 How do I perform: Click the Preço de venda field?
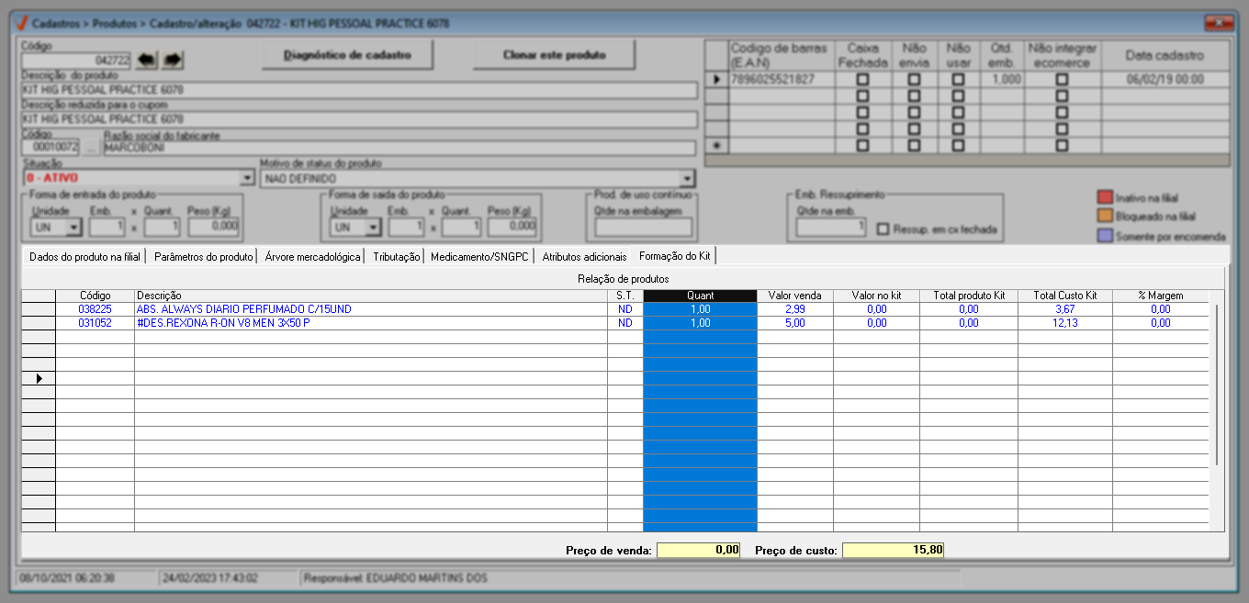tap(699, 550)
